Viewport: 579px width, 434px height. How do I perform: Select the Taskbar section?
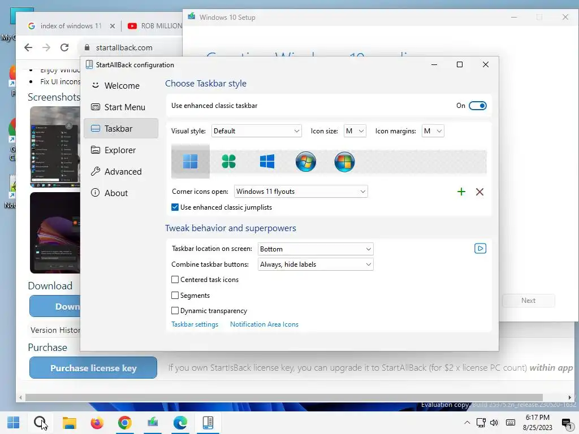point(121,128)
